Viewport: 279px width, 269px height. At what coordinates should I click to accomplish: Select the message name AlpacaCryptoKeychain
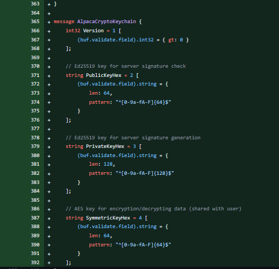(106, 22)
